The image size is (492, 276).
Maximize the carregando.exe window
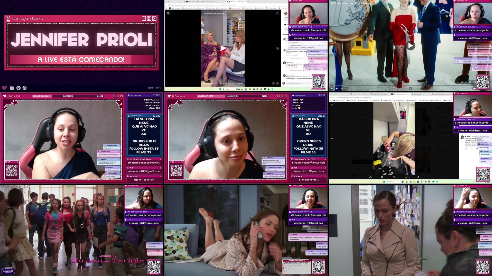(149, 18)
